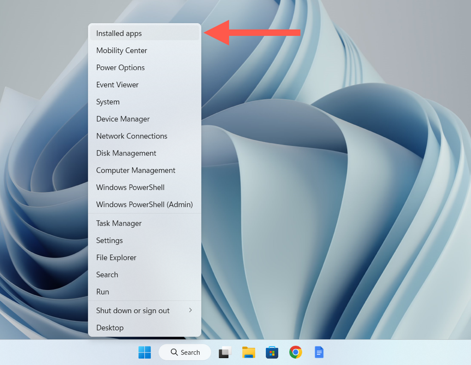
Task: Open Google Docs taskbar icon
Action: click(x=319, y=352)
